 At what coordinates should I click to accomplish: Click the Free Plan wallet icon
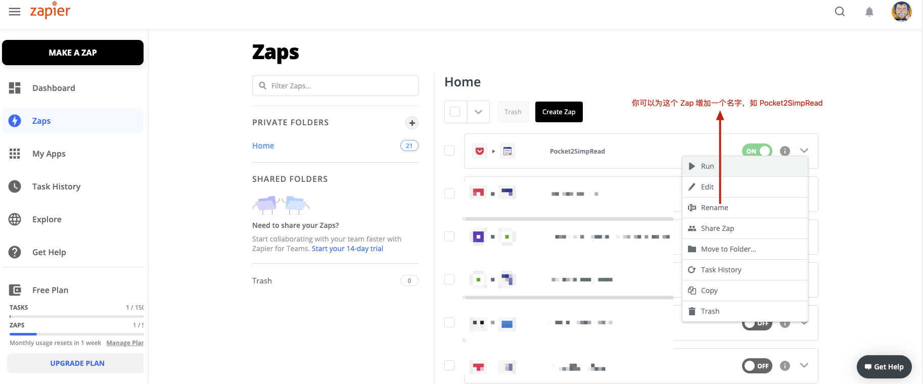coord(15,290)
